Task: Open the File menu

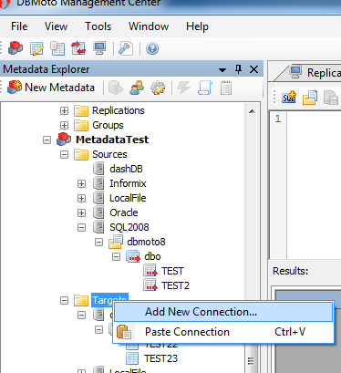Action: [19, 26]
